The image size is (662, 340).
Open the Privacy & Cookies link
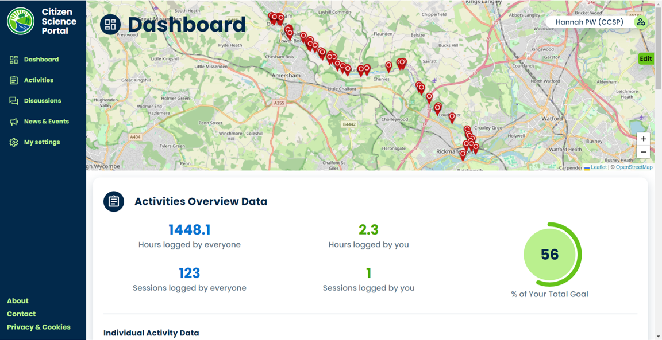click(x=39, y=327)
